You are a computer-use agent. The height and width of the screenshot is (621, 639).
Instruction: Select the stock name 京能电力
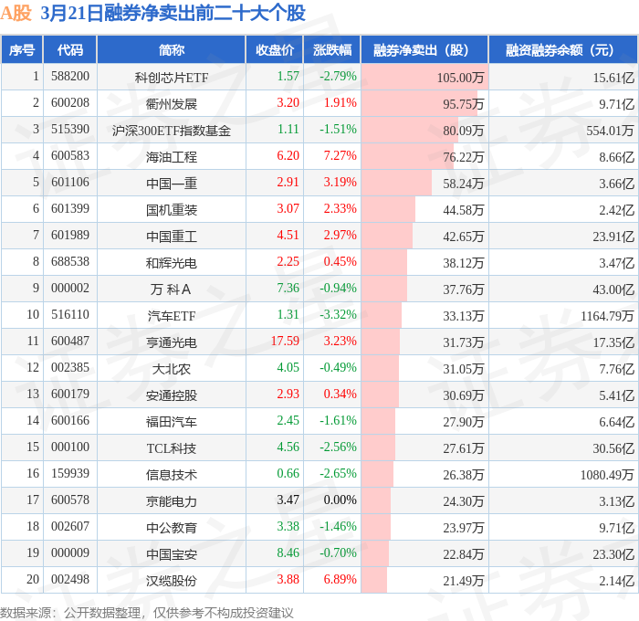pyautogui.click(x=172, y=501)
